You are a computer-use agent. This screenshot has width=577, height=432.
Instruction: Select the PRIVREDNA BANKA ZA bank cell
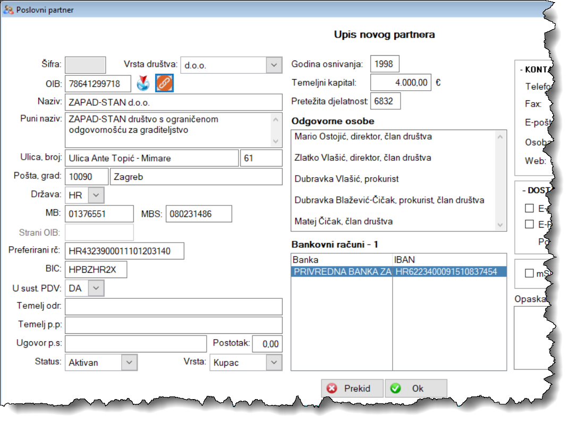coord(342,272)
